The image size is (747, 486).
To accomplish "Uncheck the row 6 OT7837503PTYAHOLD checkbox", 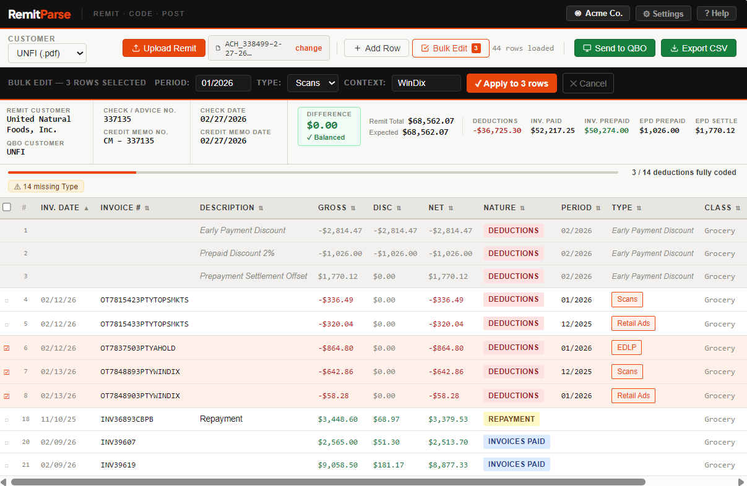I will click(x=7, y=348).
